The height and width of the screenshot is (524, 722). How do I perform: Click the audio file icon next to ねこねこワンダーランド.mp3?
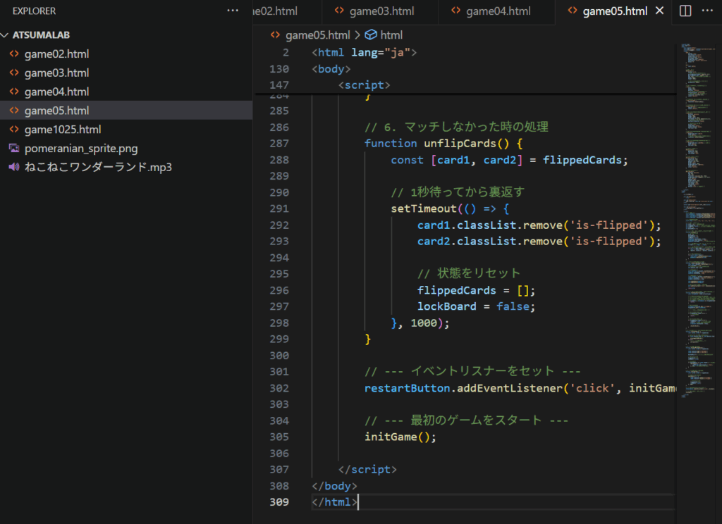click(x=16, y=167)
